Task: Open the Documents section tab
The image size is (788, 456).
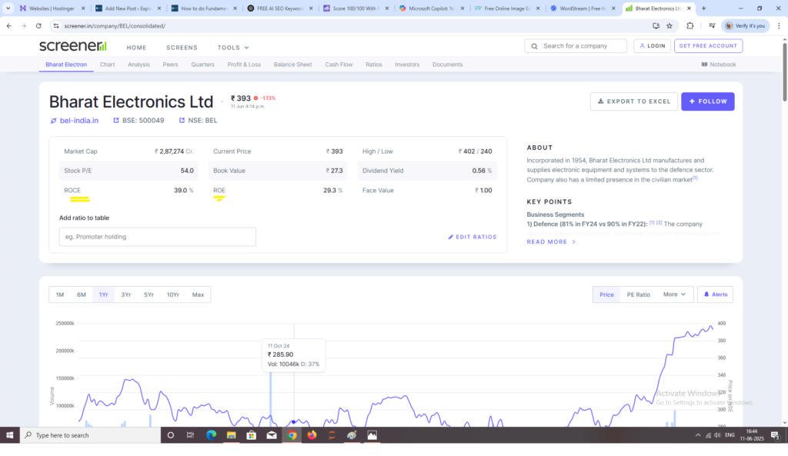Action: [447, 65]
